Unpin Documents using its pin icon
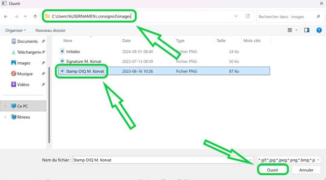The image size is (326, 180). [x=43, y=41]
